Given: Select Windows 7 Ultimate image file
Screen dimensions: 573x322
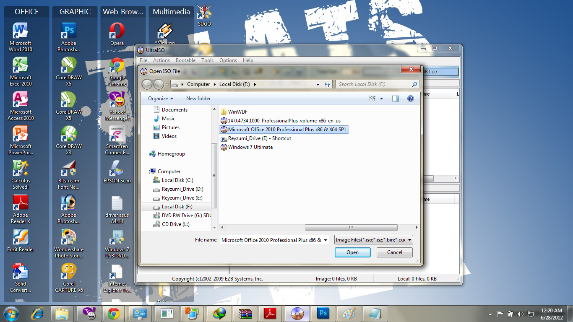Looking at the screenshot, I should pos(247,147).
